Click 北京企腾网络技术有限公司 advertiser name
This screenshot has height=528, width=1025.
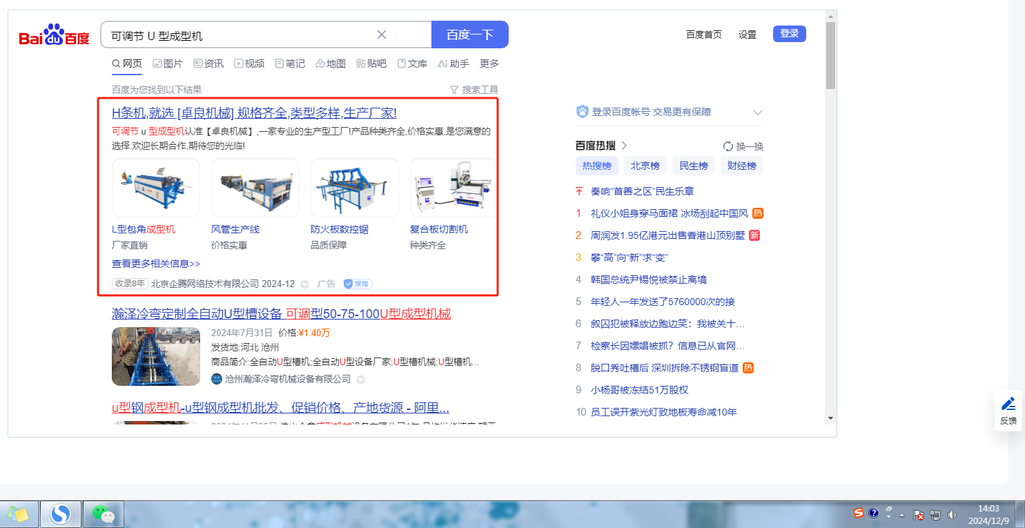[205, 284]
